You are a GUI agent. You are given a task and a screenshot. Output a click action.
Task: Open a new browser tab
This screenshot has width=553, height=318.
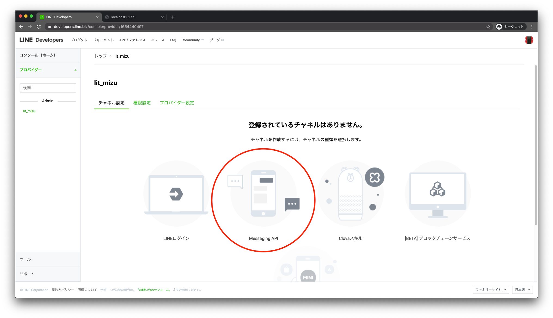coord(173,17)
